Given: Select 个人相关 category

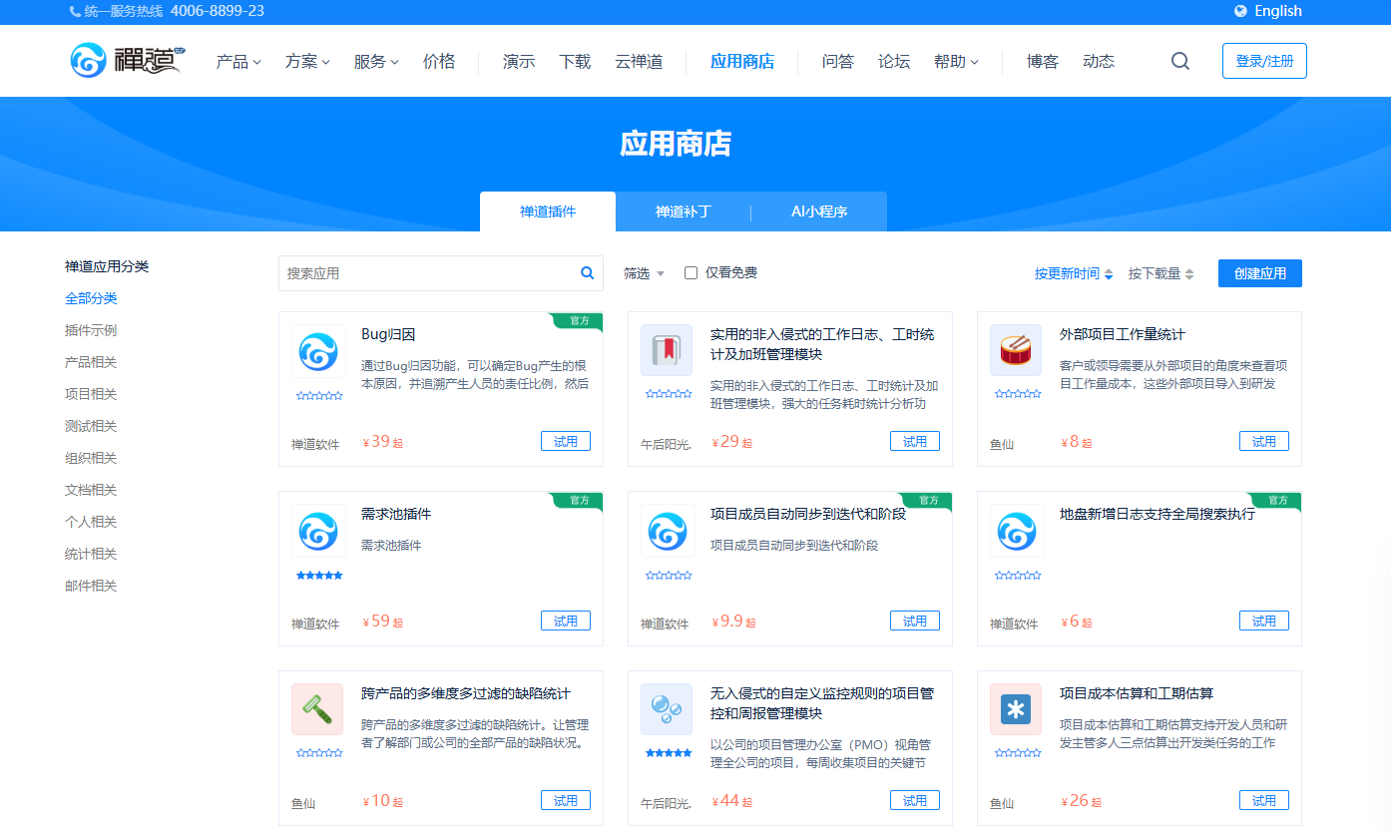Looking at the screenshot, I should 91,522.
